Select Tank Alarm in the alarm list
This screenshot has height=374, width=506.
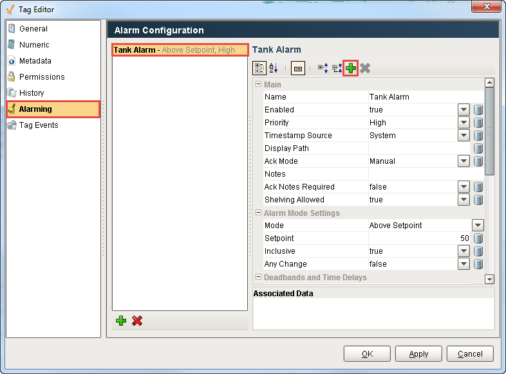tap(180, 50)
